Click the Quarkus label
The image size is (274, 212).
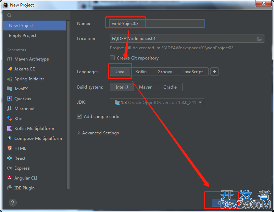click(23, 99)
